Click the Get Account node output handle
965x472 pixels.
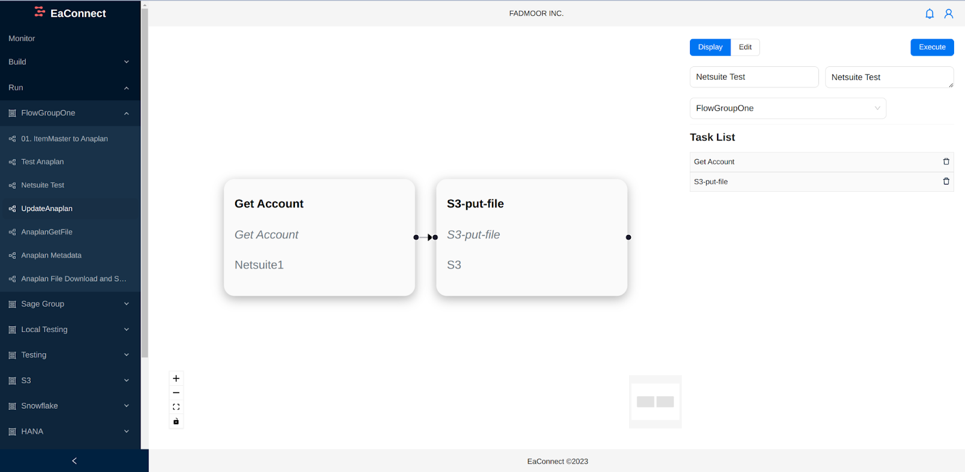point(416,238)
